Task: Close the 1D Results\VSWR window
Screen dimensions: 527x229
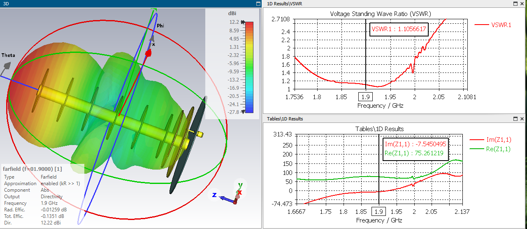Action: (x=522, y=3)
